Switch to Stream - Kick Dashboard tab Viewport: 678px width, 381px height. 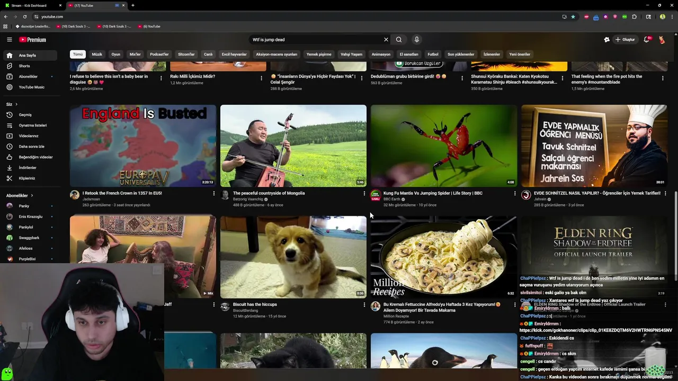pos(32,5)
